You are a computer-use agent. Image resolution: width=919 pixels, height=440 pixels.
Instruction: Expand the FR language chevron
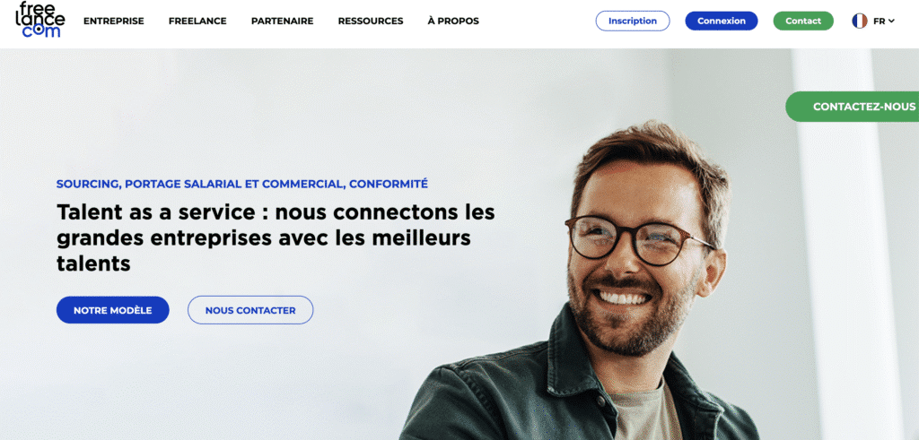[x=891, y=22]
